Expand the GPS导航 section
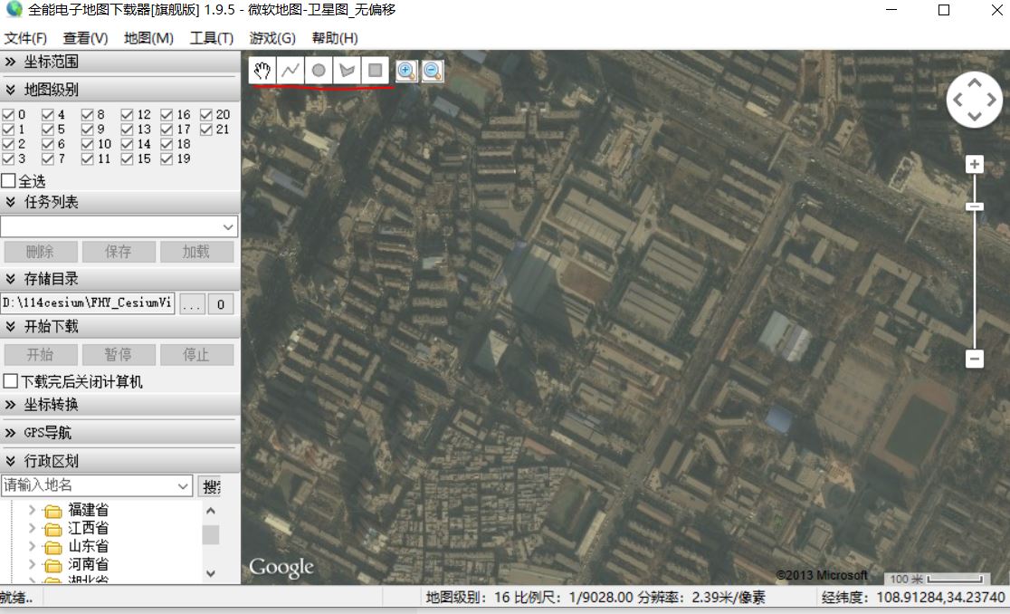This screenshot has width=1010, height=614. coord(119,433)
